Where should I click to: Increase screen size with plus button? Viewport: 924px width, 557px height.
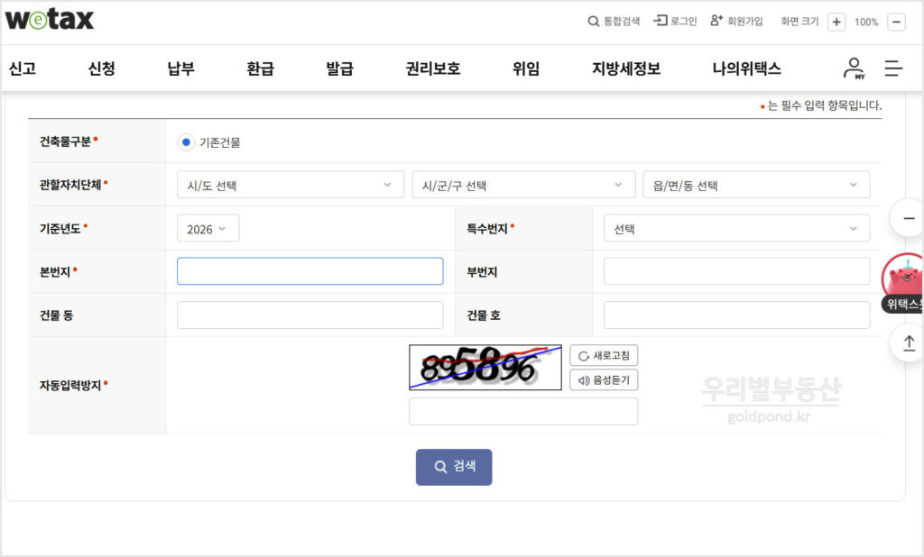pos(836,22)
